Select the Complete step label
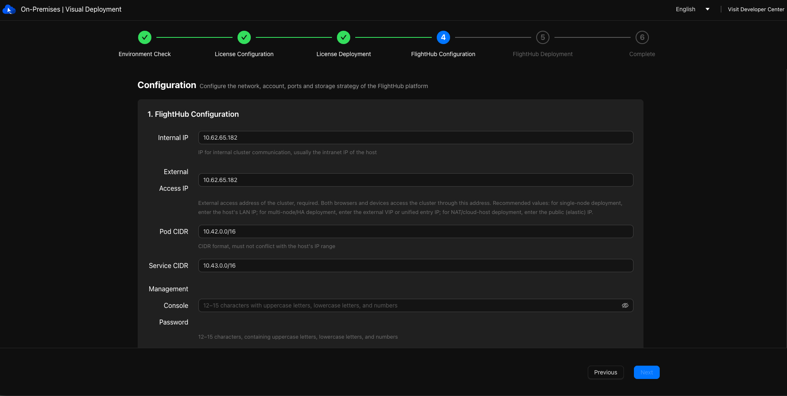The width and height of the screenshot is (787, 396). tap(642, 54)
